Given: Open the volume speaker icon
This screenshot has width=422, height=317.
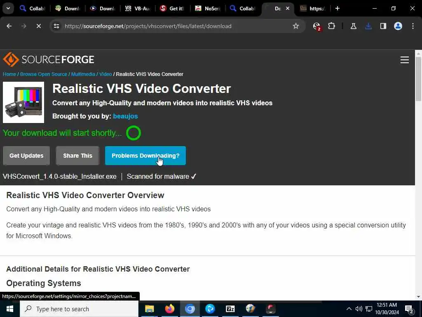Looking at the screenshot, I should 359,309.
